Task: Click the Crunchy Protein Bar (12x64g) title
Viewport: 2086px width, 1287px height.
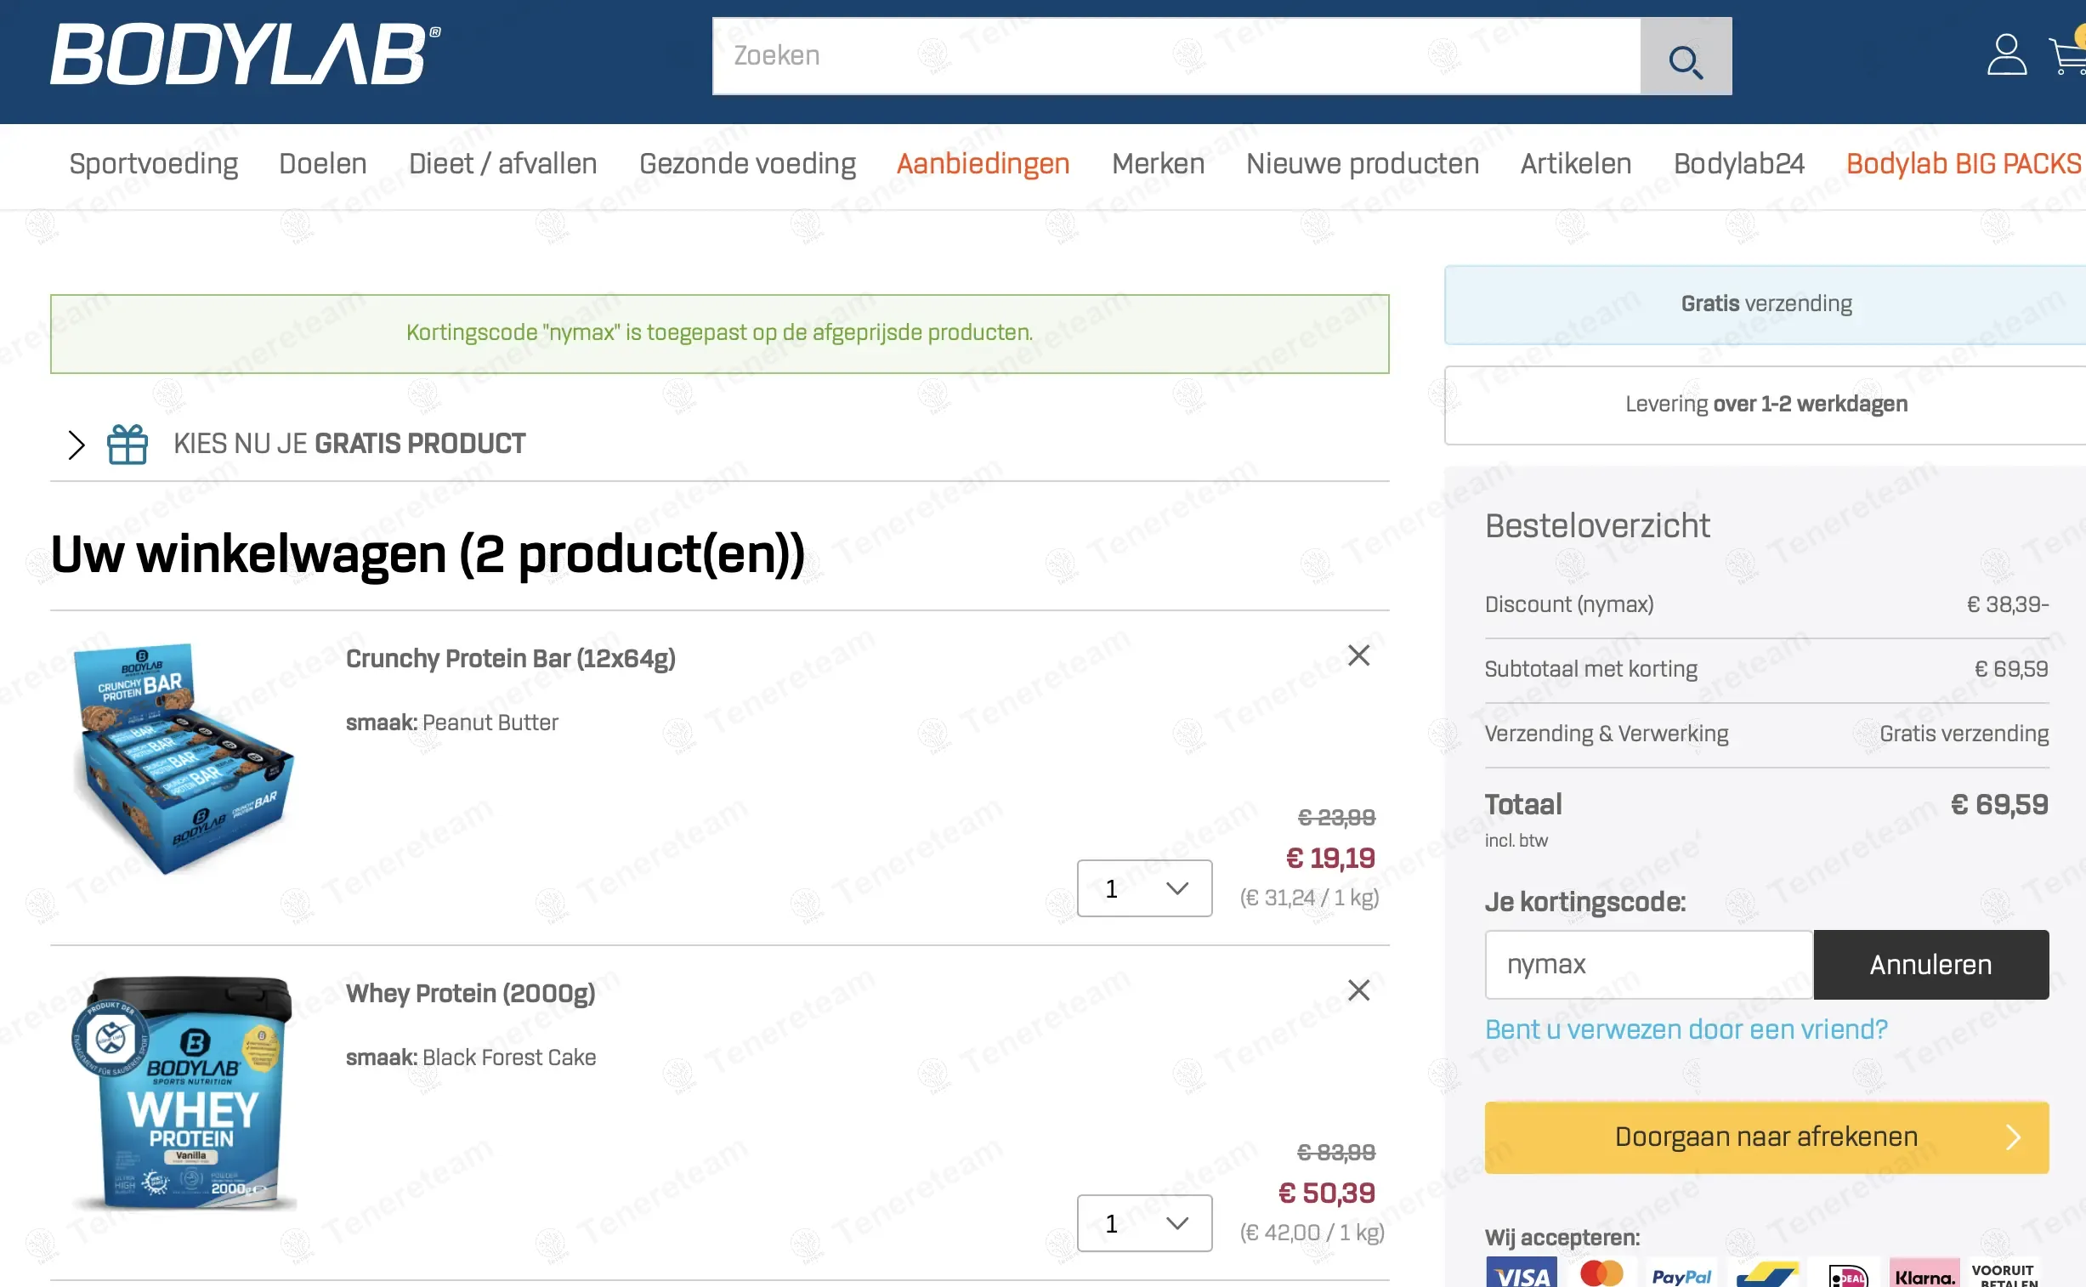Action: [x=511, y=659]
